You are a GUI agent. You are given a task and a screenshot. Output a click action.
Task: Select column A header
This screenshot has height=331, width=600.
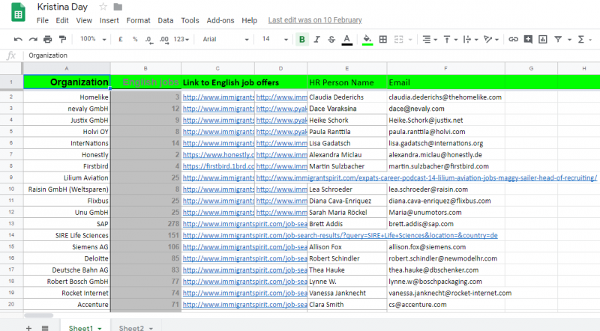(67, 68)
